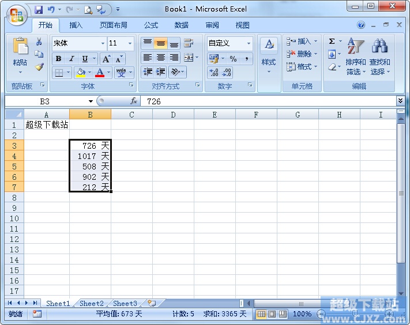This screenshot has width=410, height=325.
Task: Open the 宋体 font name dropdown
Action: pos(103,43)
